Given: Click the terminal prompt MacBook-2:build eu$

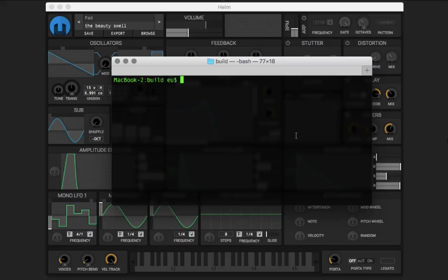Looking at the screenshot, I should point(145,80).
